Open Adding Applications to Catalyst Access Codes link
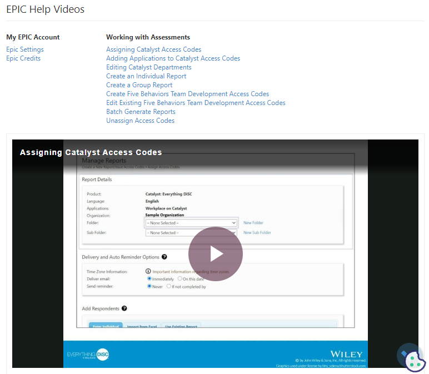The image size is (429, 374). point(173,58)
